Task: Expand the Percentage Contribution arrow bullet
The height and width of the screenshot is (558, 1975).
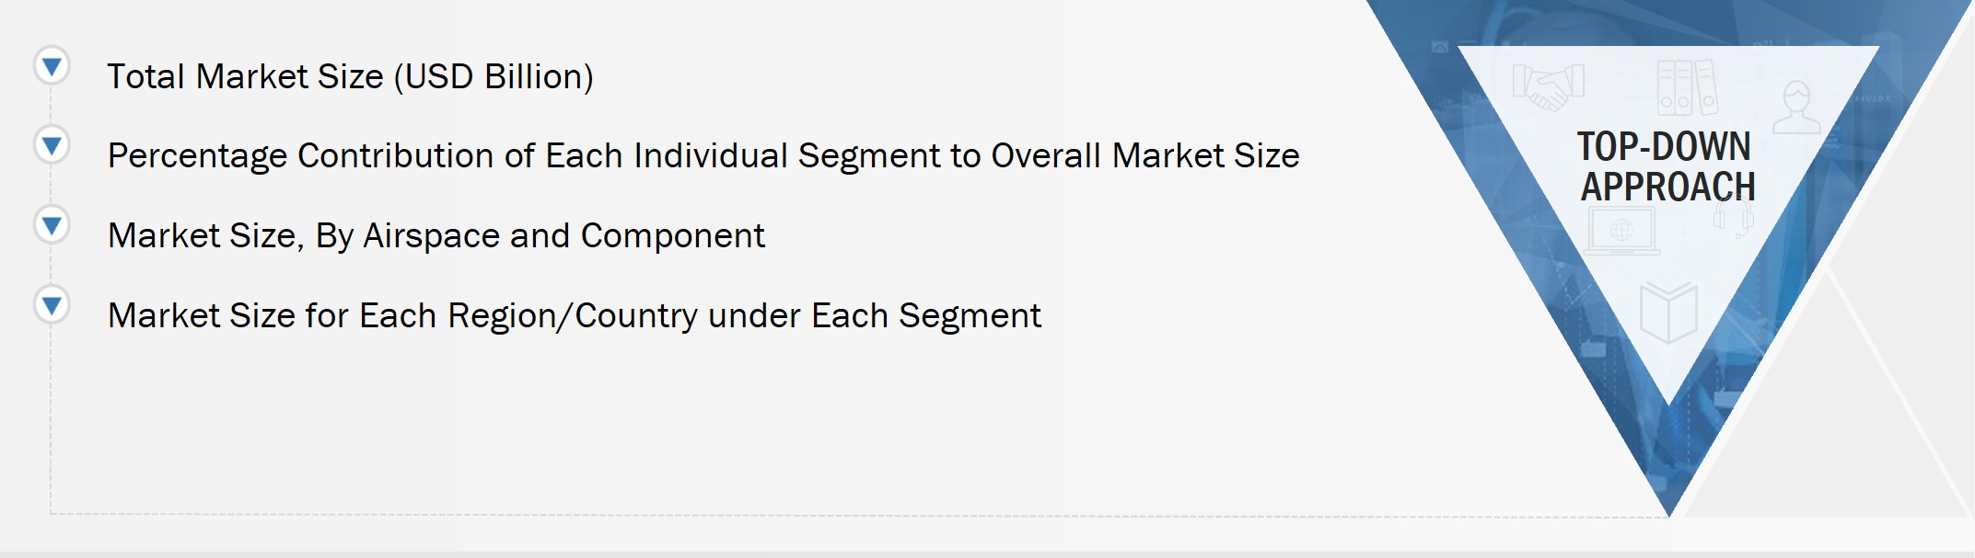Action: click(x=52, y=145)
